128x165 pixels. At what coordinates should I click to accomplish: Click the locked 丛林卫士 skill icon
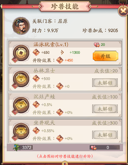tap(21, 79)
